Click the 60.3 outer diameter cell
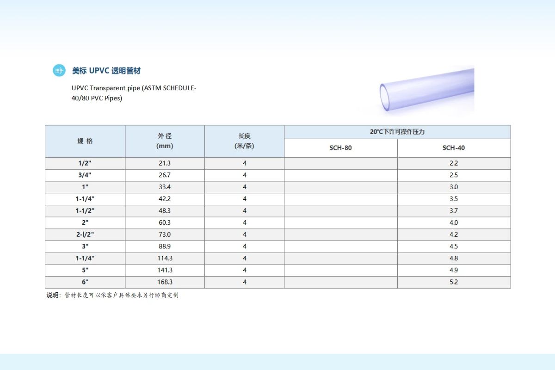The image size is (555, 370). (165, 222)
